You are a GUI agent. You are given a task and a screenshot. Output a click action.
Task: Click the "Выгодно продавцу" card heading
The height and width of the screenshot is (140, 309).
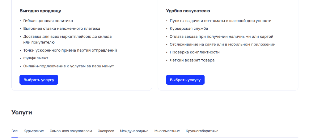(40, 11)
